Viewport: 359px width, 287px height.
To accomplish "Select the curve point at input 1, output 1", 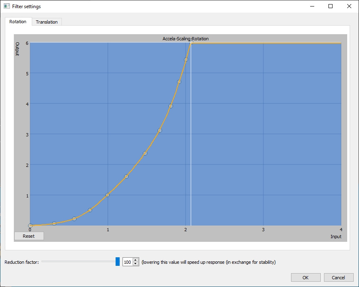I will click(x=107, y=195).
